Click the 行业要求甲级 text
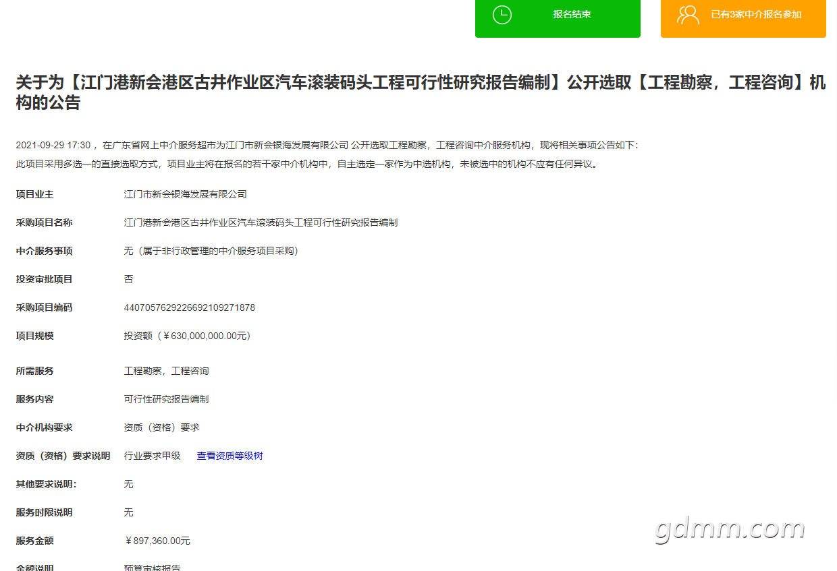837x571 pixels. click(x=152, y=456)
